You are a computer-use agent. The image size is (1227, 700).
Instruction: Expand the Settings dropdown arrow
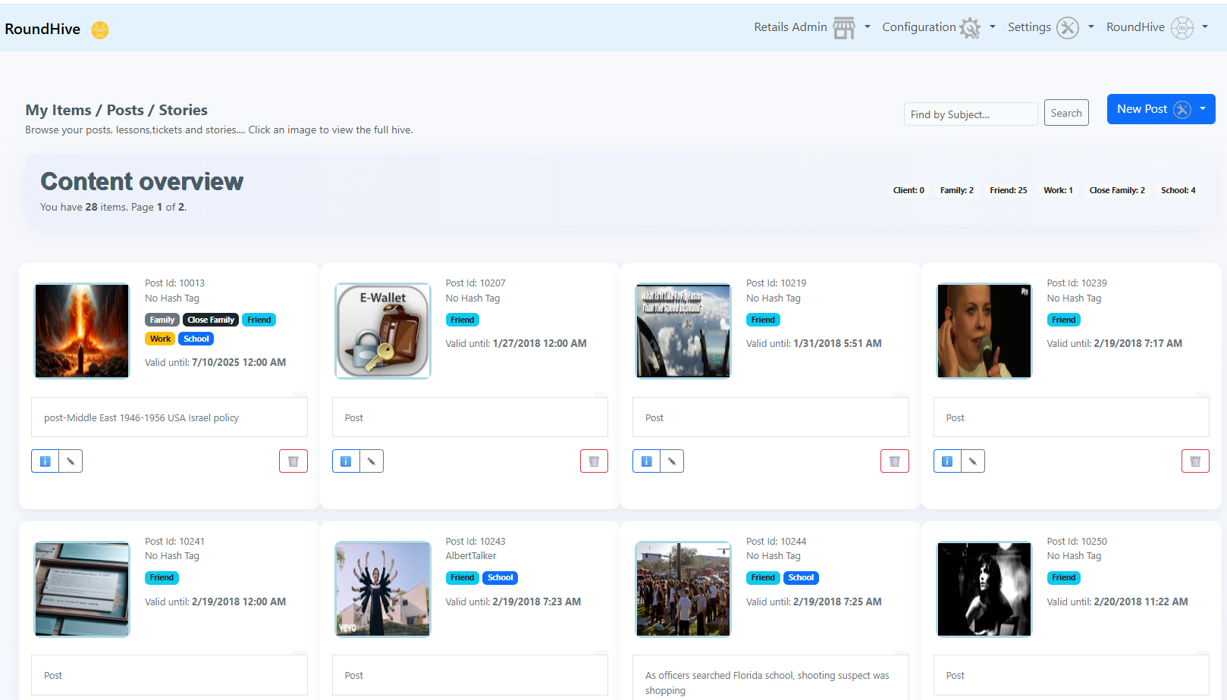(1091, 27)
